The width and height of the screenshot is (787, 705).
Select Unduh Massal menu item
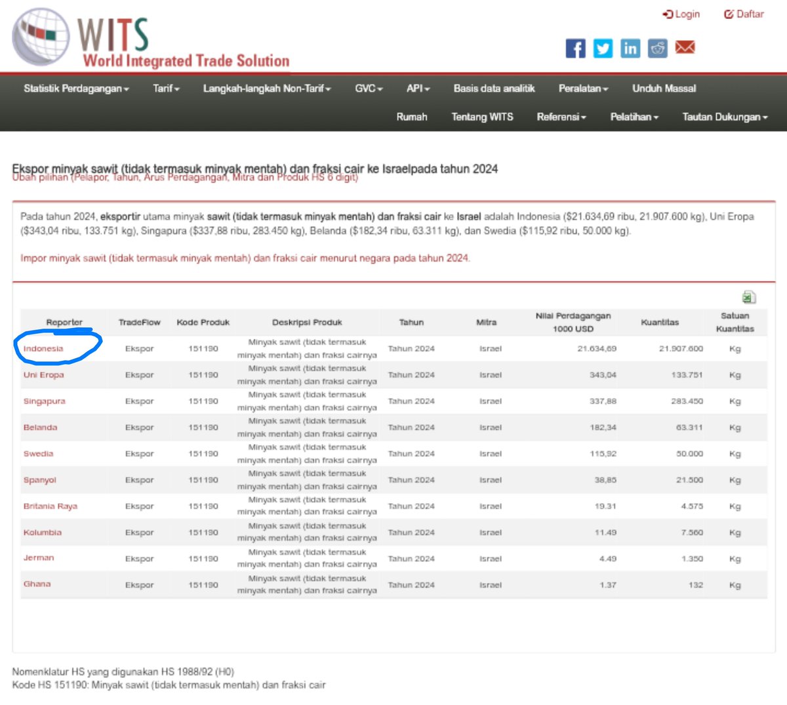point(664,89)
